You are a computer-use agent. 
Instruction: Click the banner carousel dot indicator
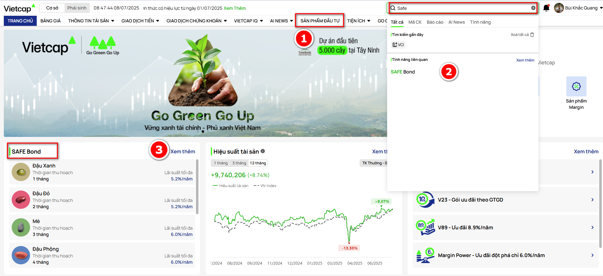(x=203, y=132)
